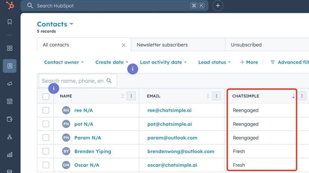
Task: Click the BY avatar for Brenden Yiping
Action: [66, 151]
